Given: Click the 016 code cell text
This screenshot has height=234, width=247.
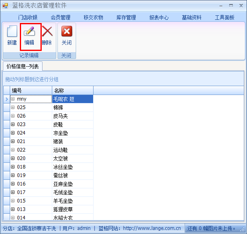Looking at the screenshot, I should click(21, 184).
